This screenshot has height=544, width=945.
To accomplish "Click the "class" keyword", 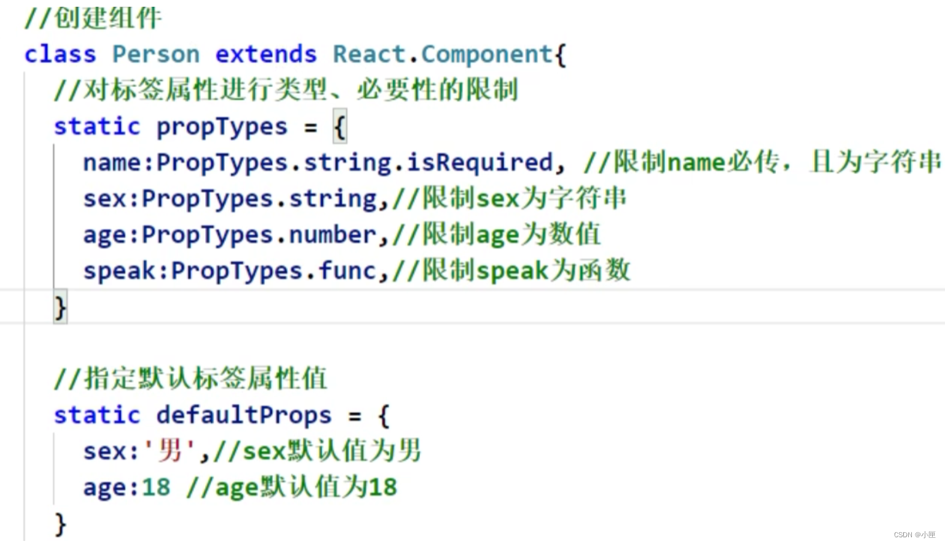I will (x=60, y=55).
